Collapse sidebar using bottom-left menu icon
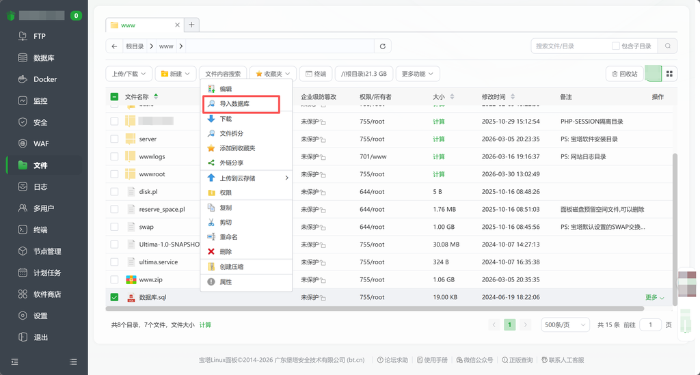 click(15, 361)
